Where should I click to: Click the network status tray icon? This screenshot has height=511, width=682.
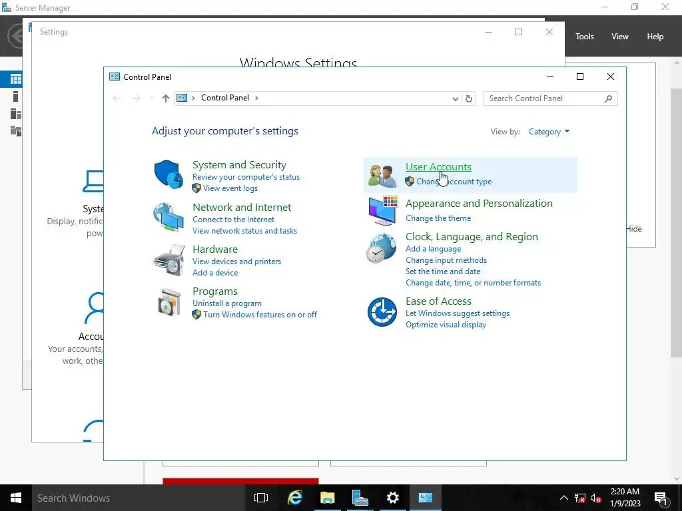coord(580,498)
